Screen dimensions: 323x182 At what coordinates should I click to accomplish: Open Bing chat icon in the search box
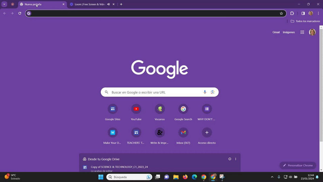149,177
